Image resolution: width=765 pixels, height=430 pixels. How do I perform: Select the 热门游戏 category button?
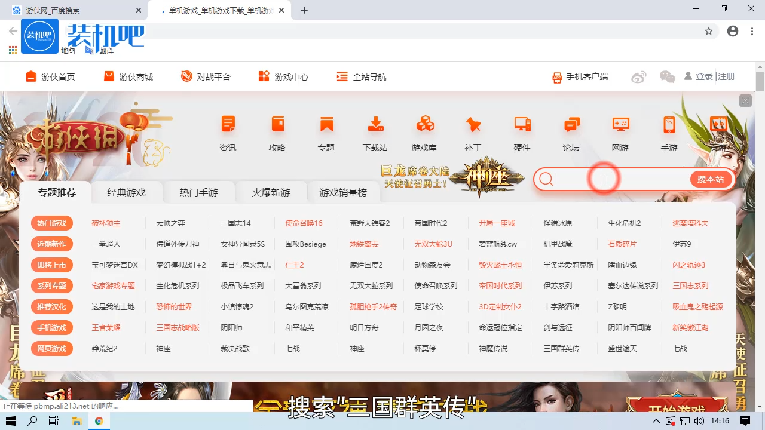coord(51,223)
